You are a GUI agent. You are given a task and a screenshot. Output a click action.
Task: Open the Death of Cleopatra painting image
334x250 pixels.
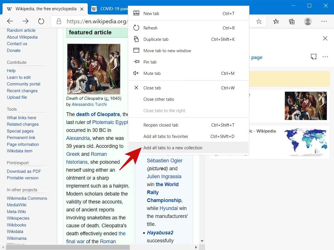94,69
